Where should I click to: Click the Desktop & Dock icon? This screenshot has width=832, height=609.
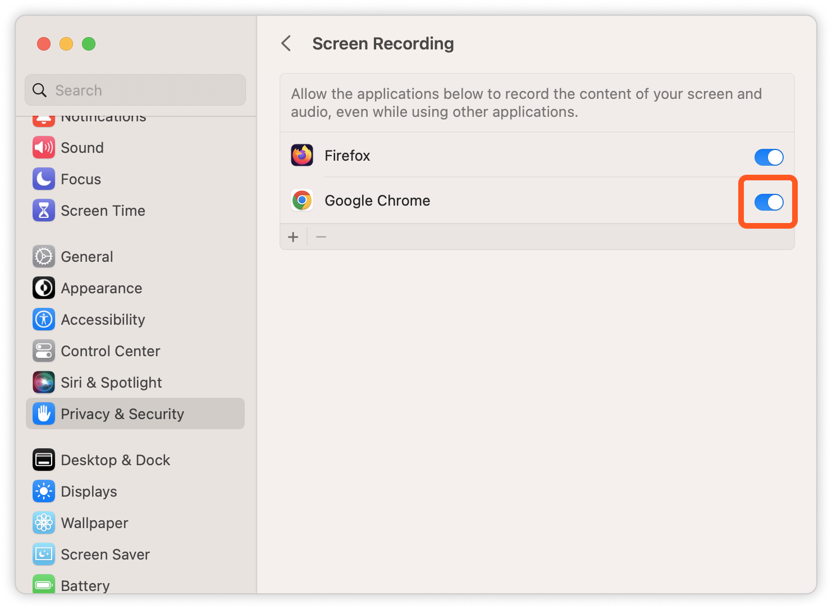coord(44,460)
